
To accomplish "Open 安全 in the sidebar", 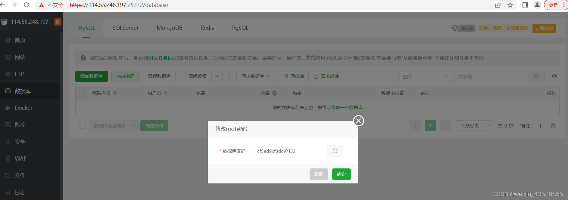I will [30, 142].
